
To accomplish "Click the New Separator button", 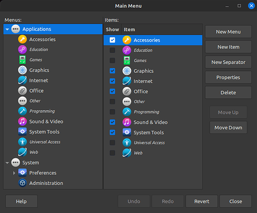I will pos(229,62).
